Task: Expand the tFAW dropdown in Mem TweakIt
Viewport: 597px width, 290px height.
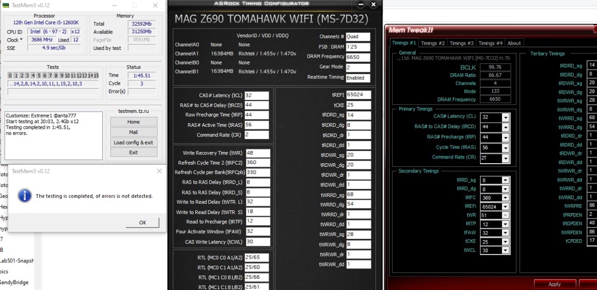Action: [x=506, y=233]
